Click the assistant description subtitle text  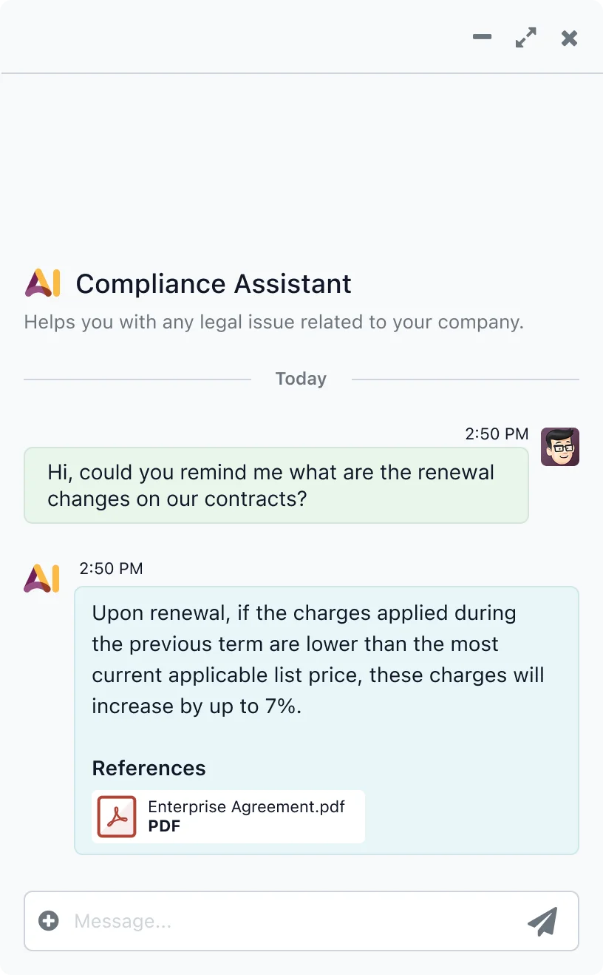[x=273, y=323]
